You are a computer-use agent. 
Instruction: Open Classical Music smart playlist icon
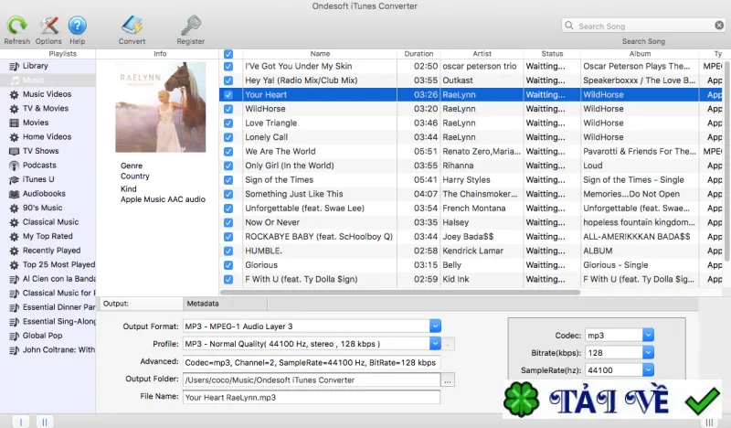click(15, 222)
